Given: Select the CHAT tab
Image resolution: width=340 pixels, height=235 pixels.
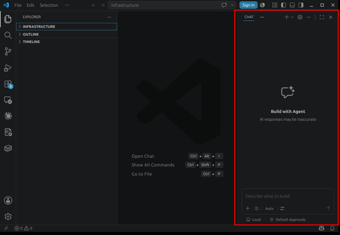Looking at the screenshot, I should tap(249, 17).
